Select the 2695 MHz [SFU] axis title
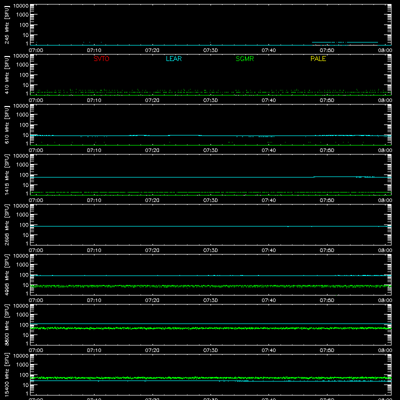This screenshot has height=400, width=400. pyautogui.click(x=6, y=225)
